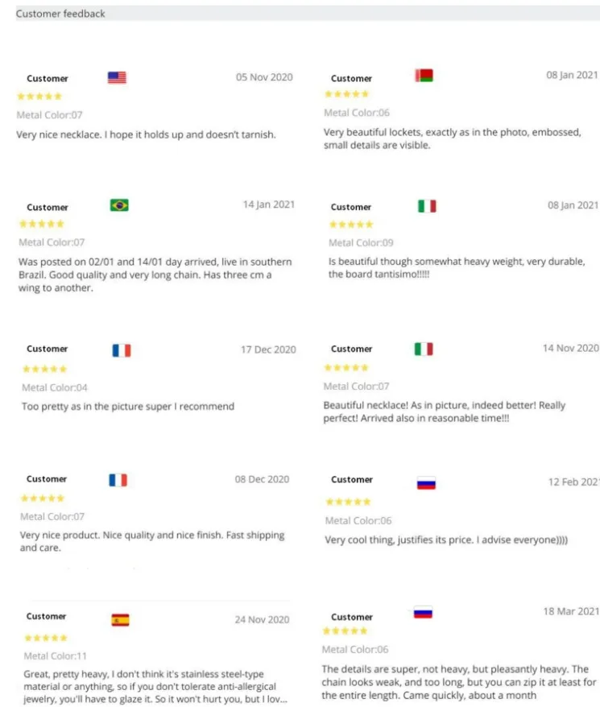Click the United States flag icon

tap(117, 78)
